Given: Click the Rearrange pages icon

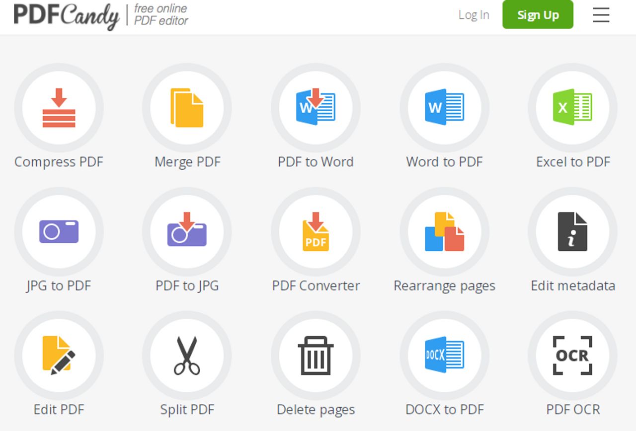Looking at the screenshot, I should tap(444, 231).
